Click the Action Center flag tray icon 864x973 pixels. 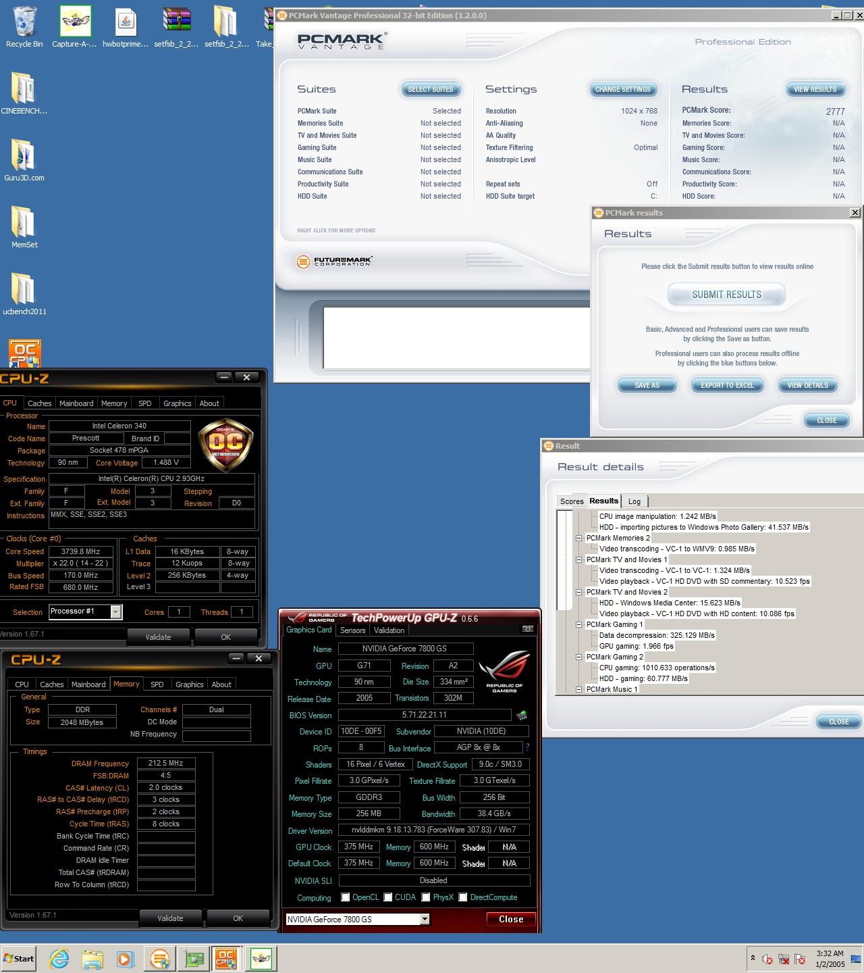tap(800, 959)
